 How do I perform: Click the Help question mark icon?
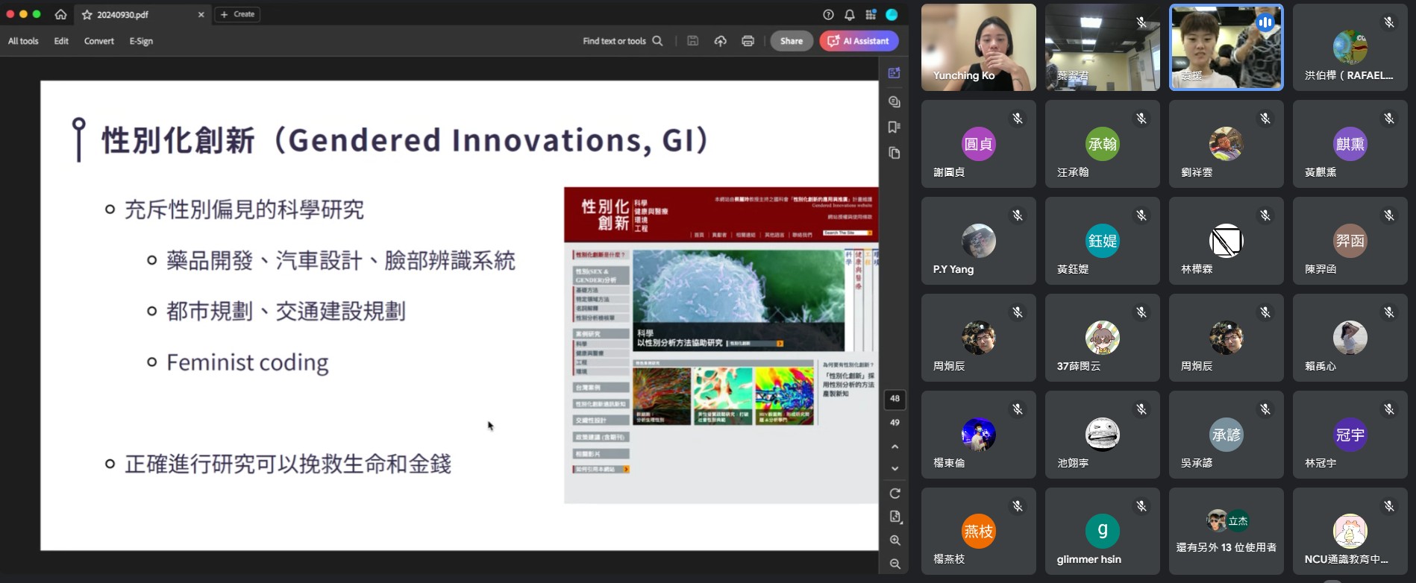point(828,15)
